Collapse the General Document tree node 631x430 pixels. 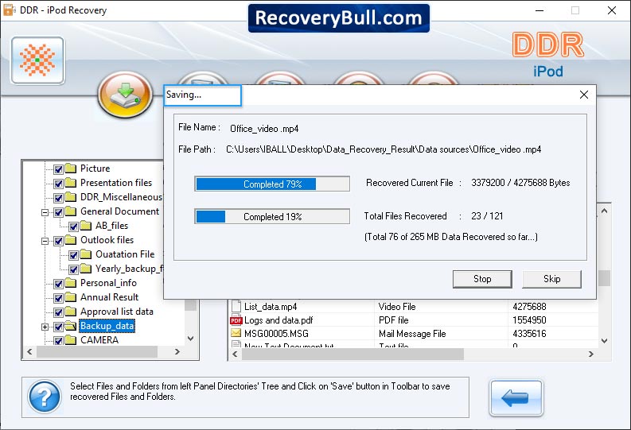[x=45, y=212]
